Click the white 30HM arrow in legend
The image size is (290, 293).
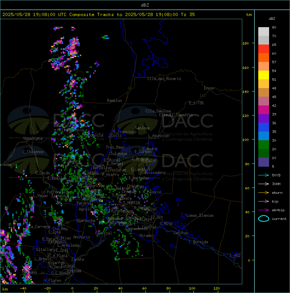(x=264, y=184)
